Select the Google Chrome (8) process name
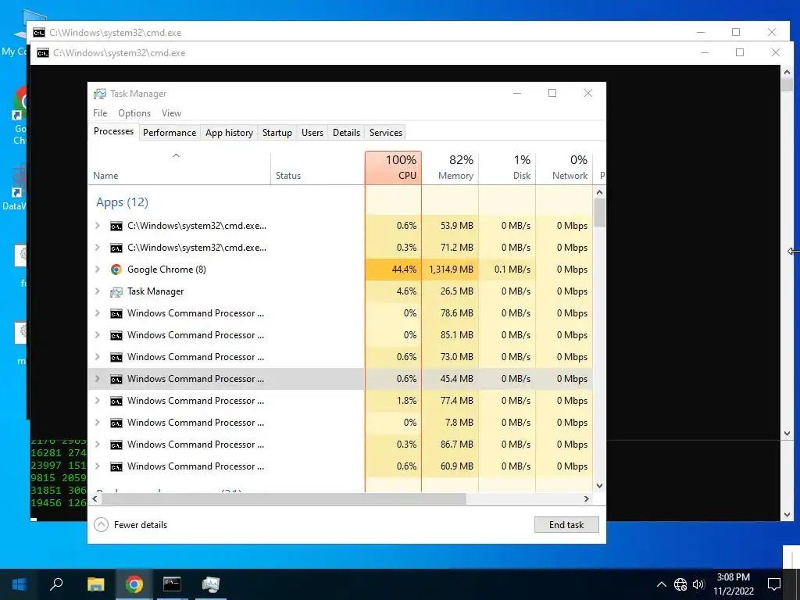 point(166,270)
